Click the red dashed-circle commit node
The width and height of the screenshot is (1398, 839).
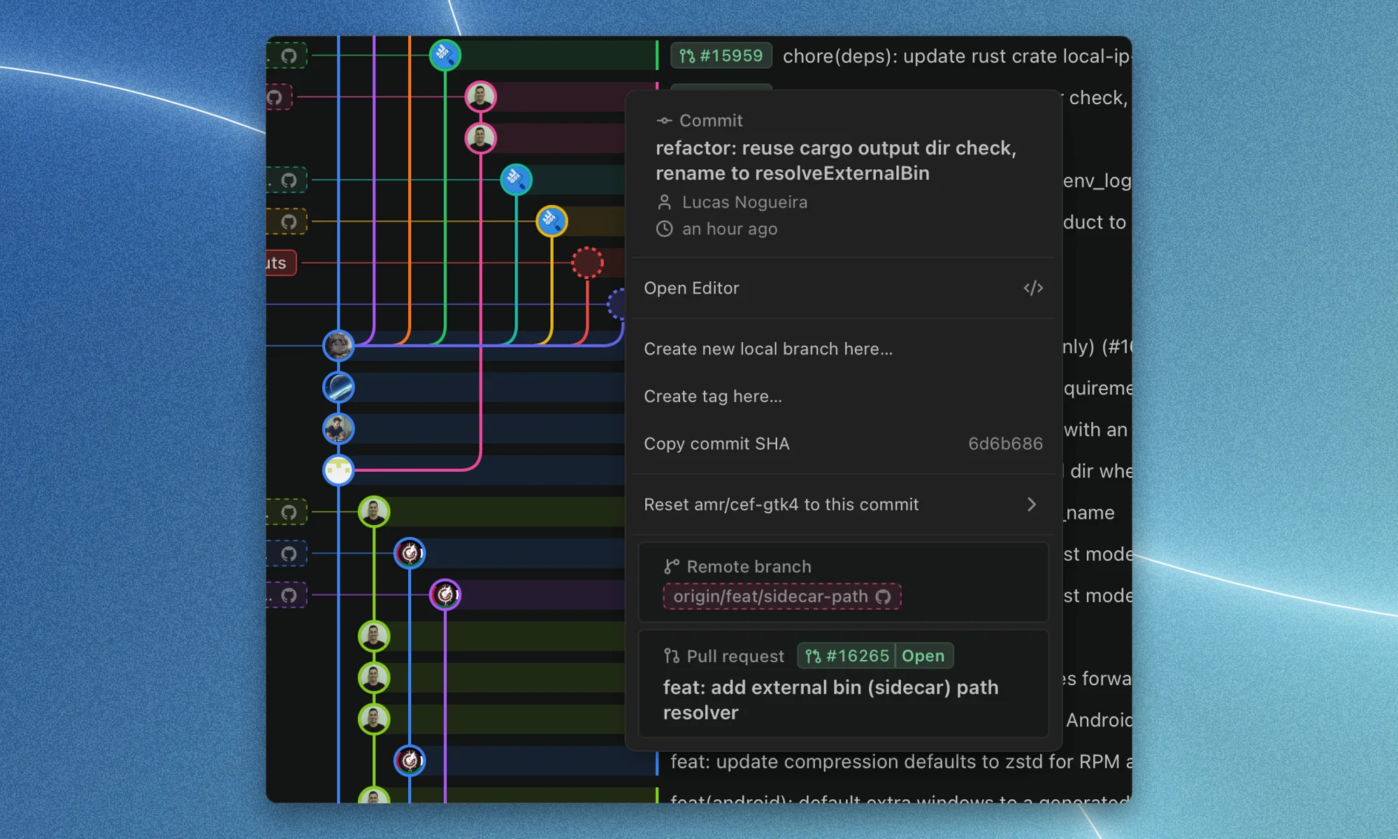[587, 263]
